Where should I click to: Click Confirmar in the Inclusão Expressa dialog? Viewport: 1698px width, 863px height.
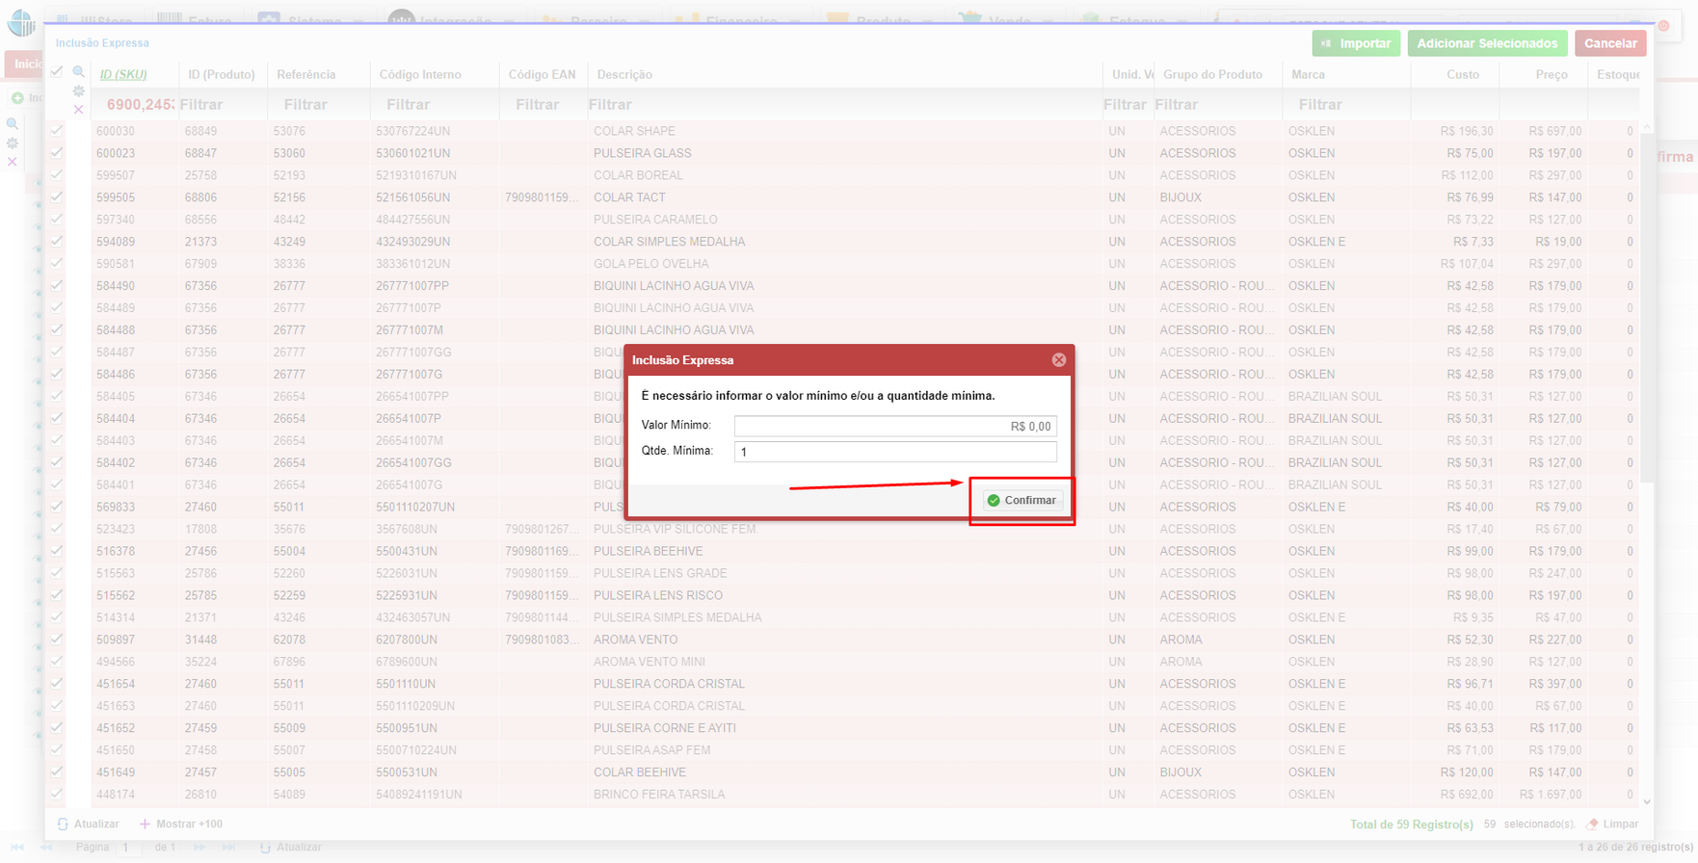pos(1021,500)
